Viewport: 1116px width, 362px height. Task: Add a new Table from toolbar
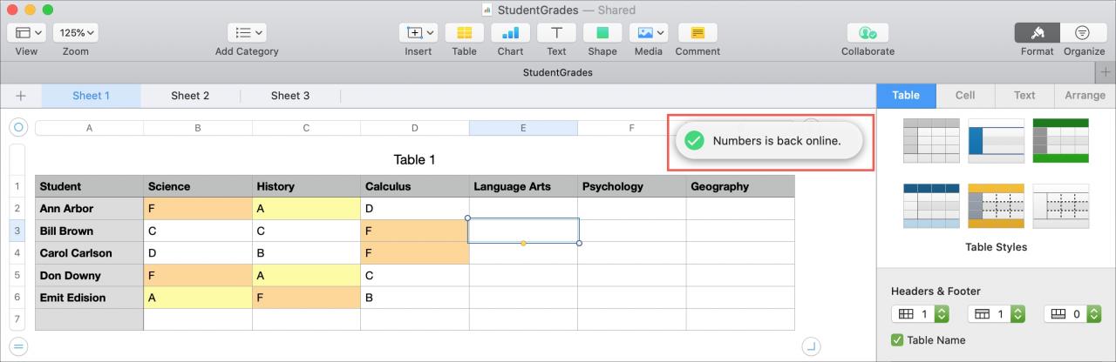click(x=465, y=33)
